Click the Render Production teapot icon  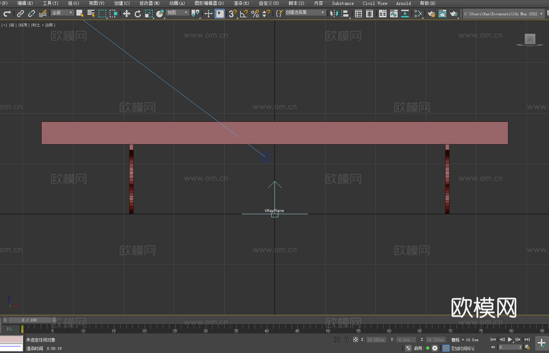pyautogui.click(x=454, y=14)
